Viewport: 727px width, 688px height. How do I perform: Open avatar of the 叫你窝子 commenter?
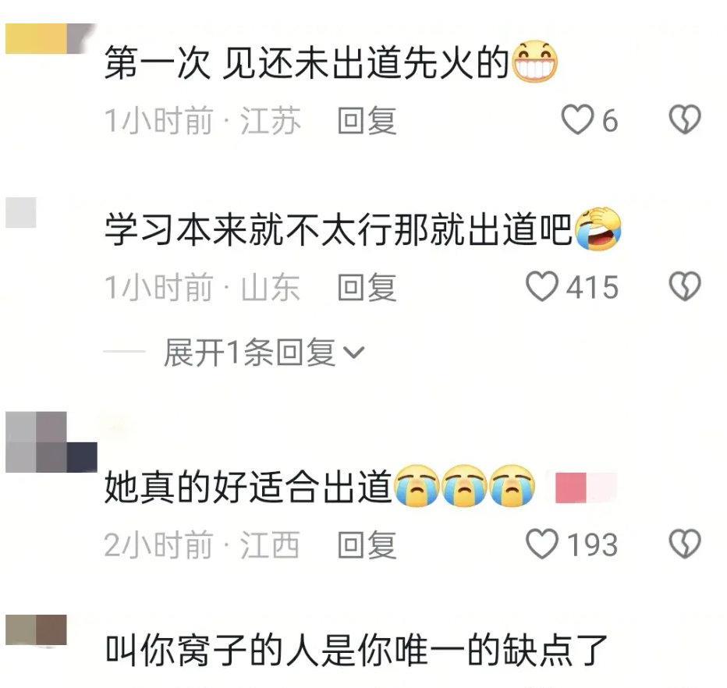pos(36,629)
